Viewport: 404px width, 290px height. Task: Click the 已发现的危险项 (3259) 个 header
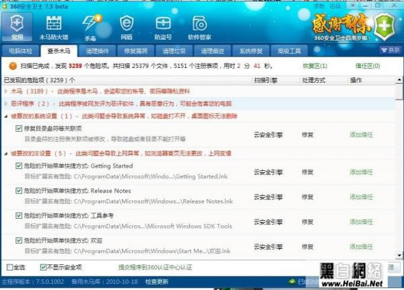tap(39, 80)
